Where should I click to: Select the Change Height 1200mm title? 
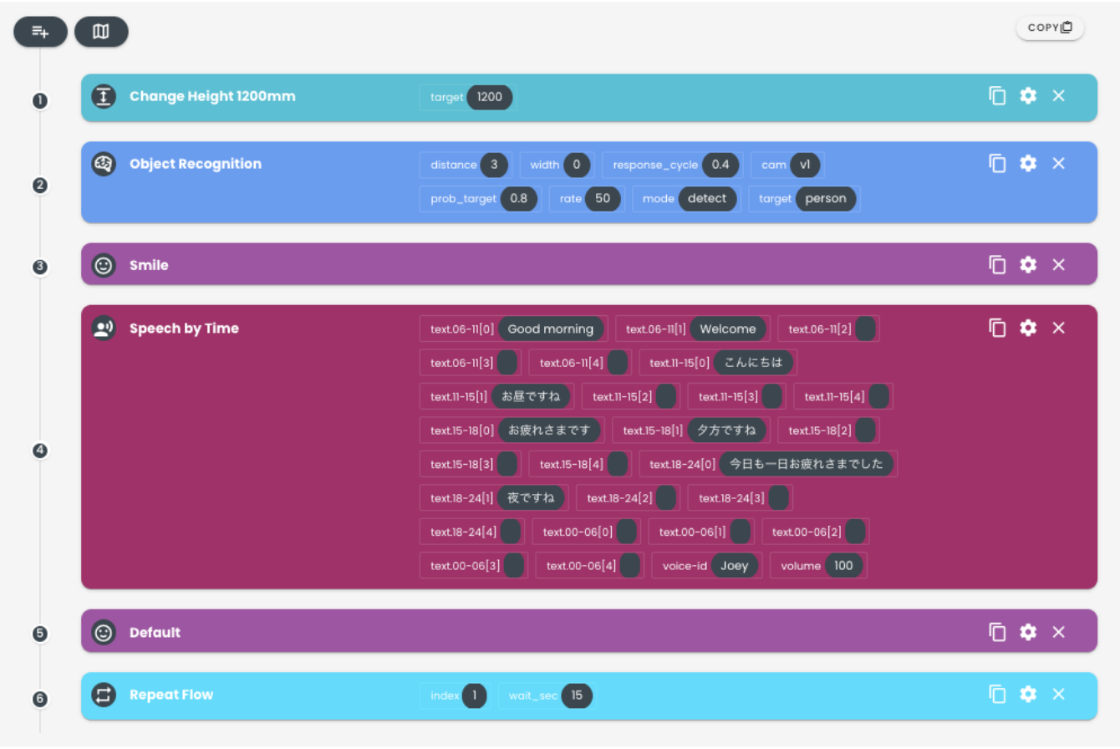[x=212, y=96]
